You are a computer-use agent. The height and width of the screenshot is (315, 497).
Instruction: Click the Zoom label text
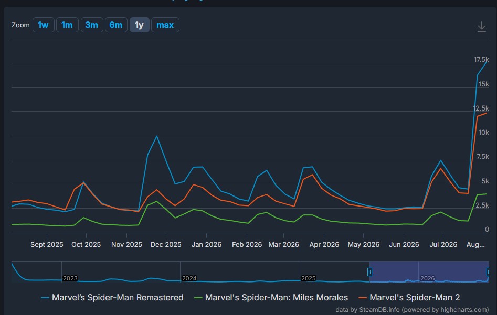tap(20, 25)
